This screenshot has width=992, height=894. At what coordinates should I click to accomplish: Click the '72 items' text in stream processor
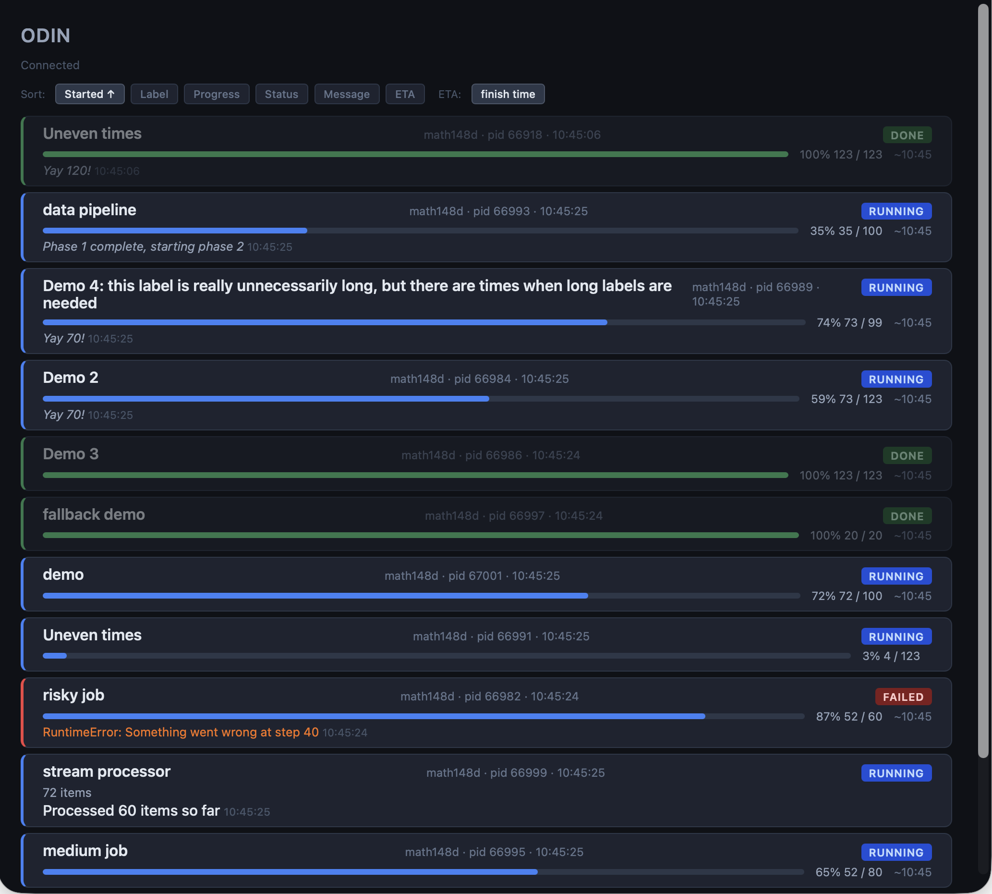pos(67,793)
